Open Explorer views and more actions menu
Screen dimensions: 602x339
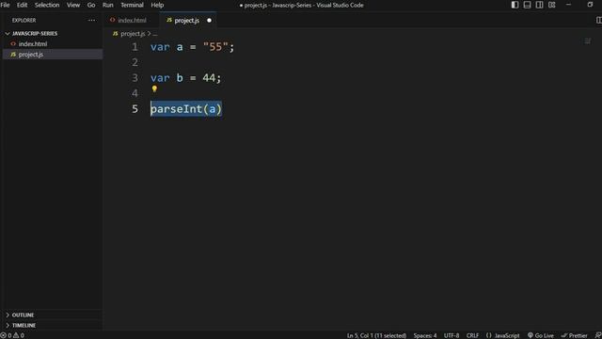92,20
